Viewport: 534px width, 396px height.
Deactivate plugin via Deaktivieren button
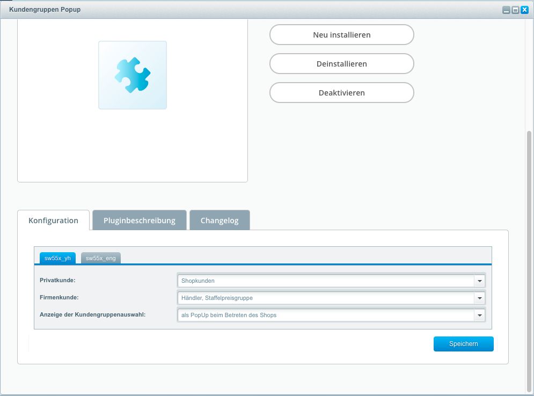coord(341,93)
